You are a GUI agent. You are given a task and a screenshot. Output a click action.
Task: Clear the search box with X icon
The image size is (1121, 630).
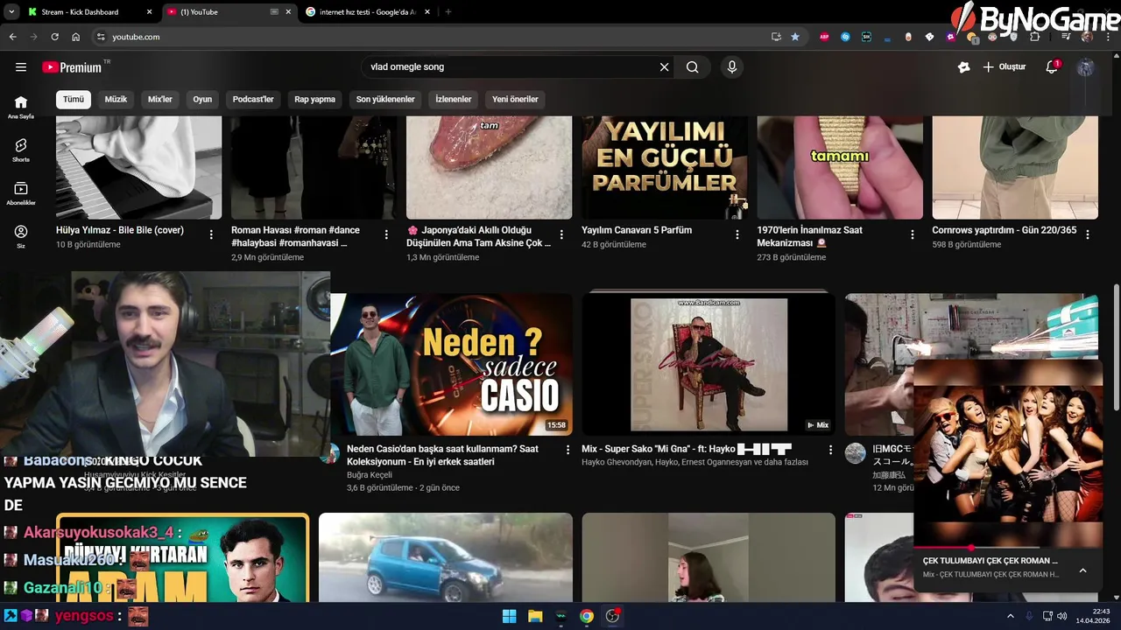664,67
